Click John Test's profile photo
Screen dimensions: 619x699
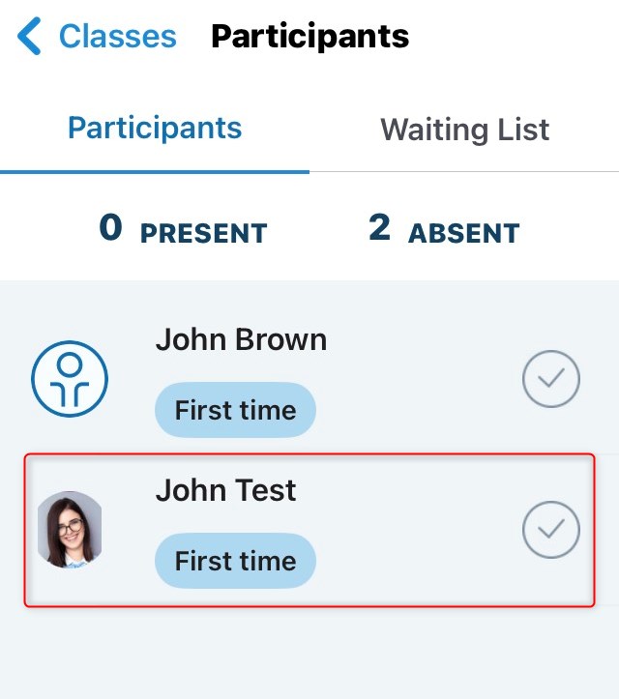point(70,529)
